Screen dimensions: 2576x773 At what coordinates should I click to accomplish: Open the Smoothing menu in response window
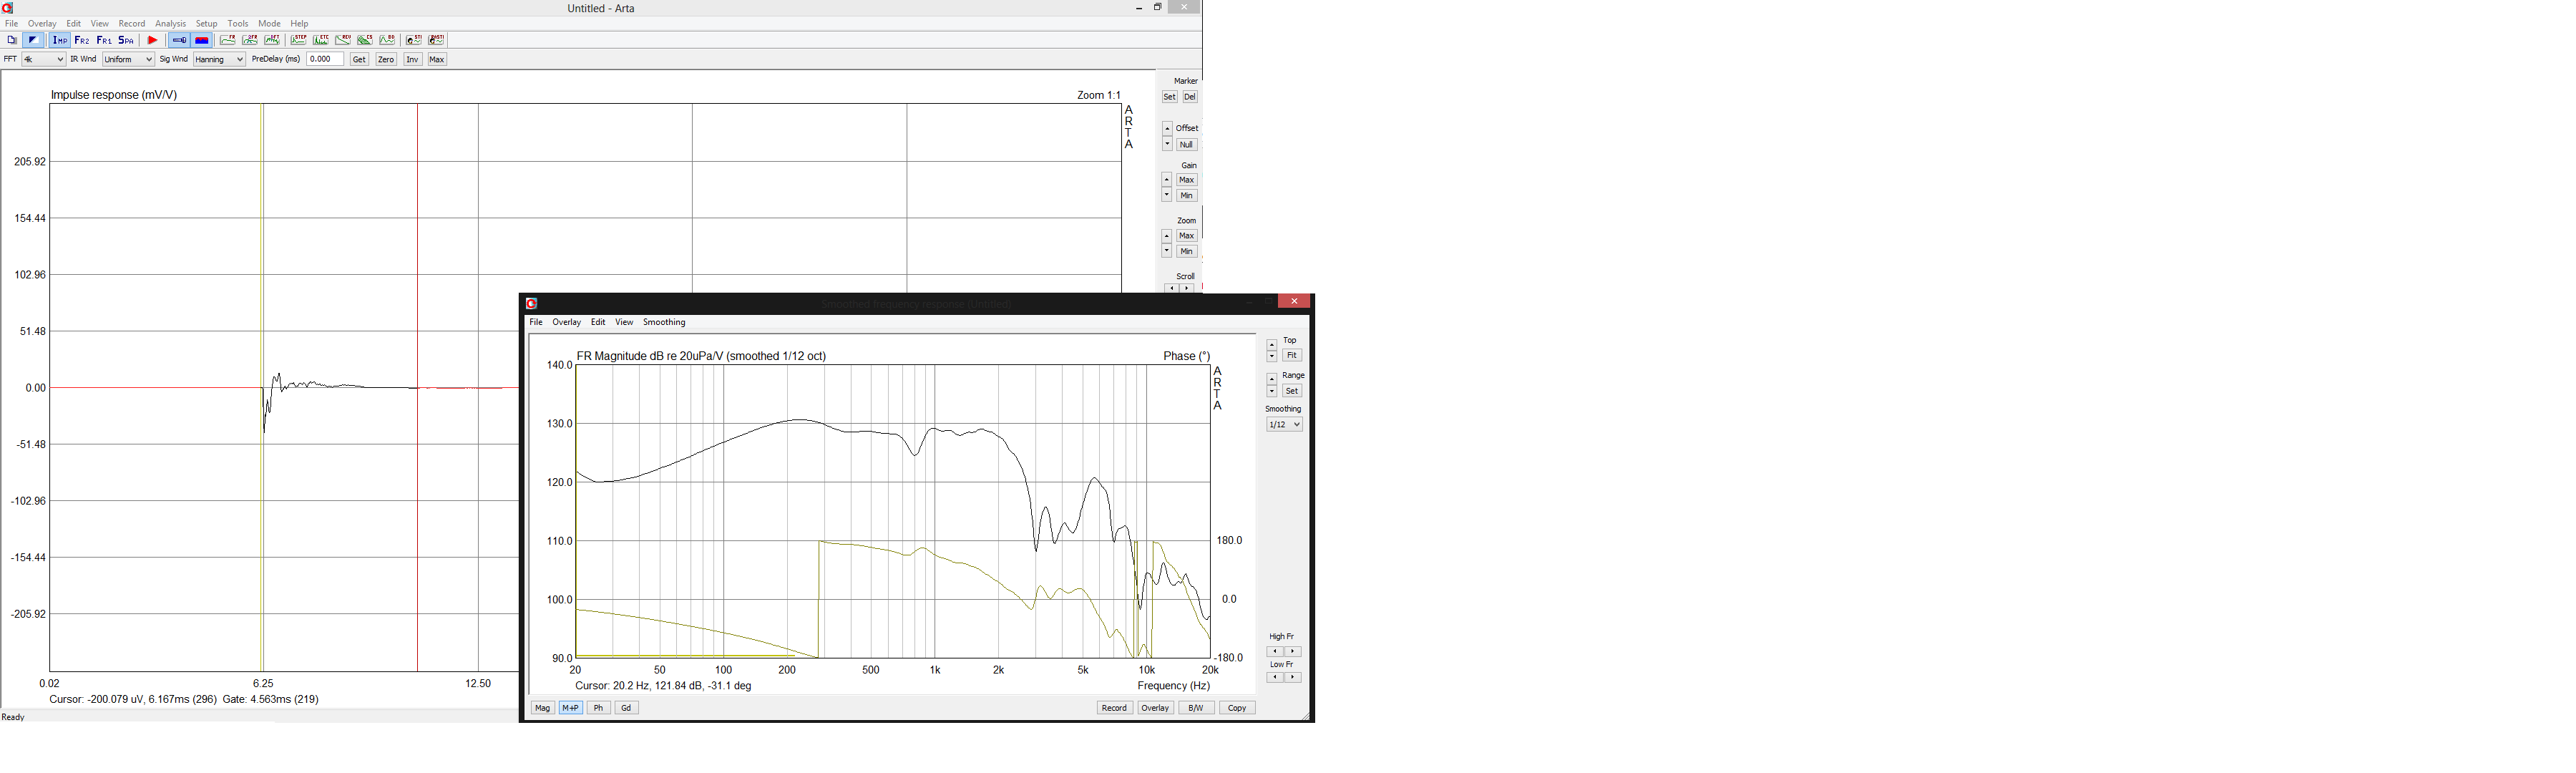click(x=664, y=322)
